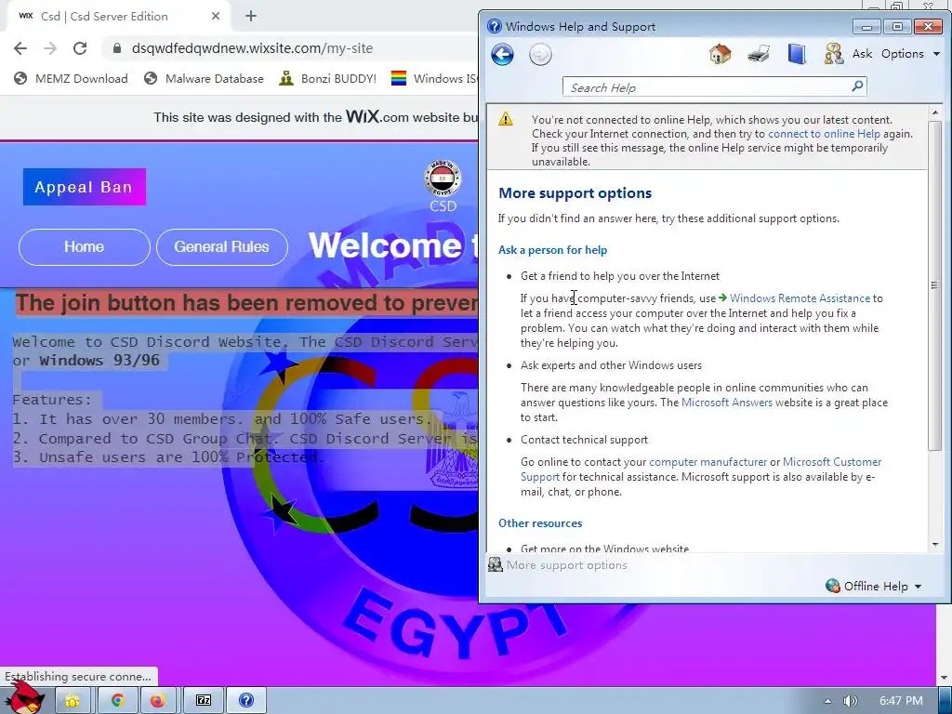Browse Help with the blue book icon
The image size is (952, 714).
coord(797,54)
